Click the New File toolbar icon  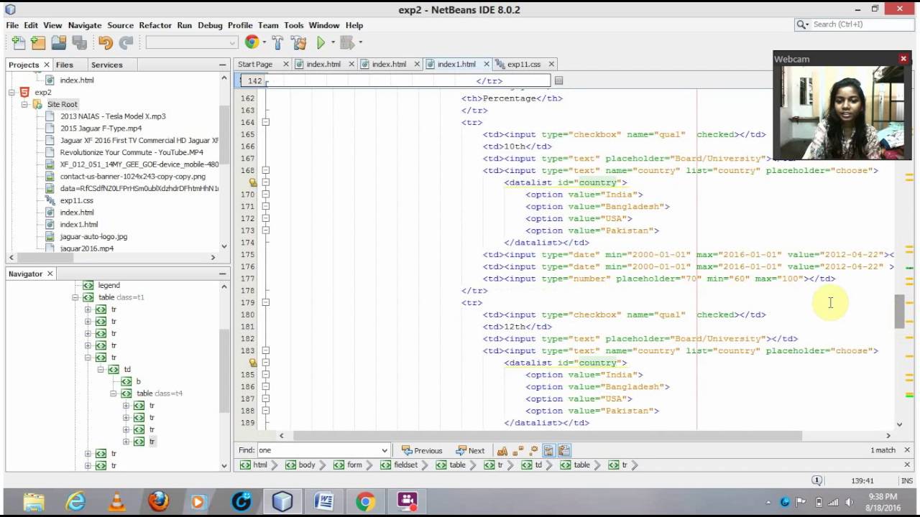pyautogui.click(x=18, y=42)
